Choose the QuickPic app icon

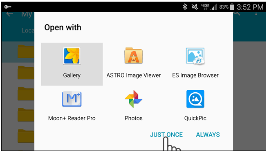pos(195,99)
